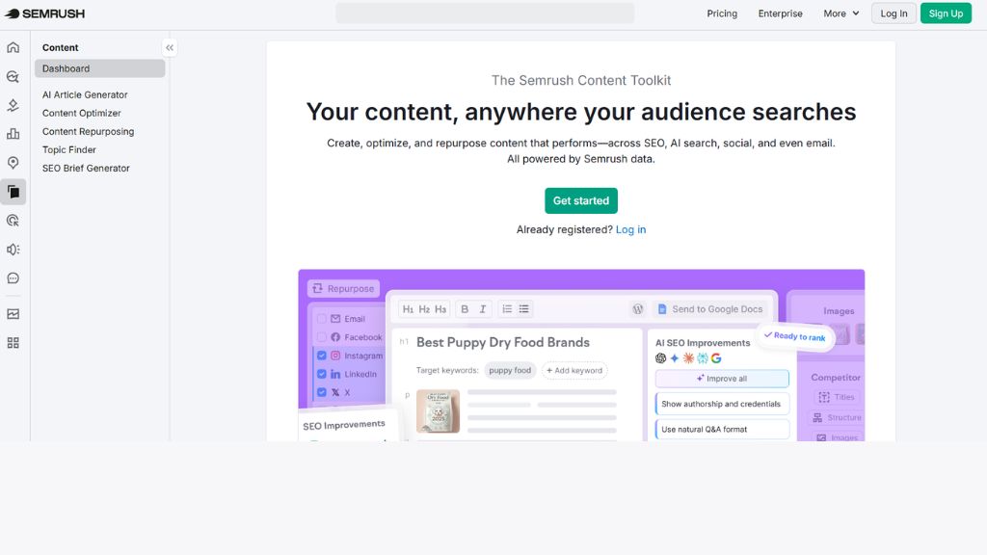Click the WordPress icon in preview toolbar
Viewport: 987px width, 555px height.
(x=638, y=309)
